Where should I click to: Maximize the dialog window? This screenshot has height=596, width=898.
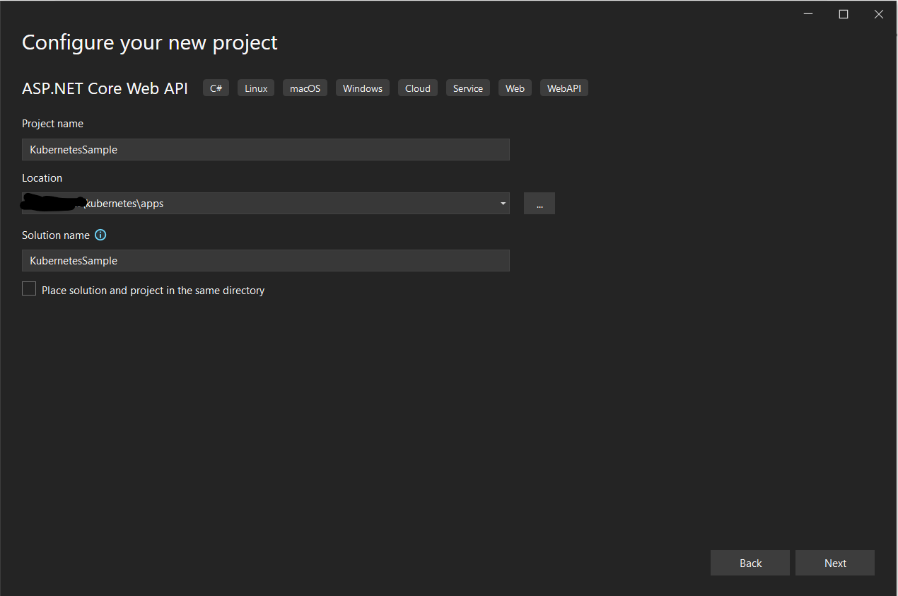tap(844, 14)
